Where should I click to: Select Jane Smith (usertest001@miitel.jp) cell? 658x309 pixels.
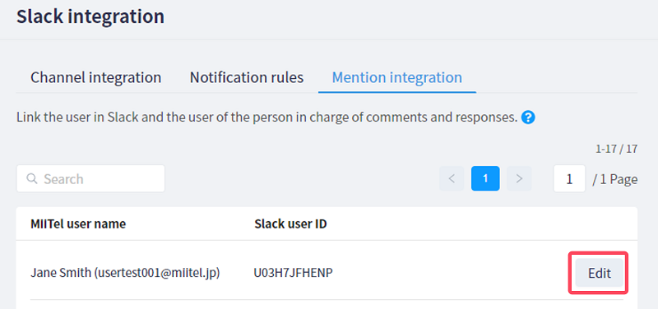[x=126, y=273]
